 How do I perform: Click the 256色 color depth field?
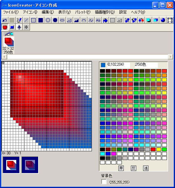(146, 65)
